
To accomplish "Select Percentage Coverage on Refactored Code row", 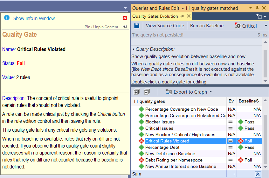I will (186, 115).
